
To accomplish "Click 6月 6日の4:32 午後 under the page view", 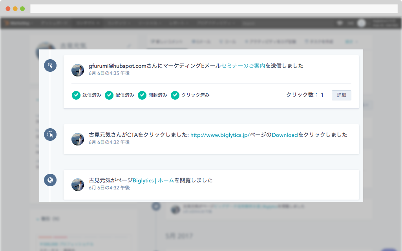I will point(109,188).
